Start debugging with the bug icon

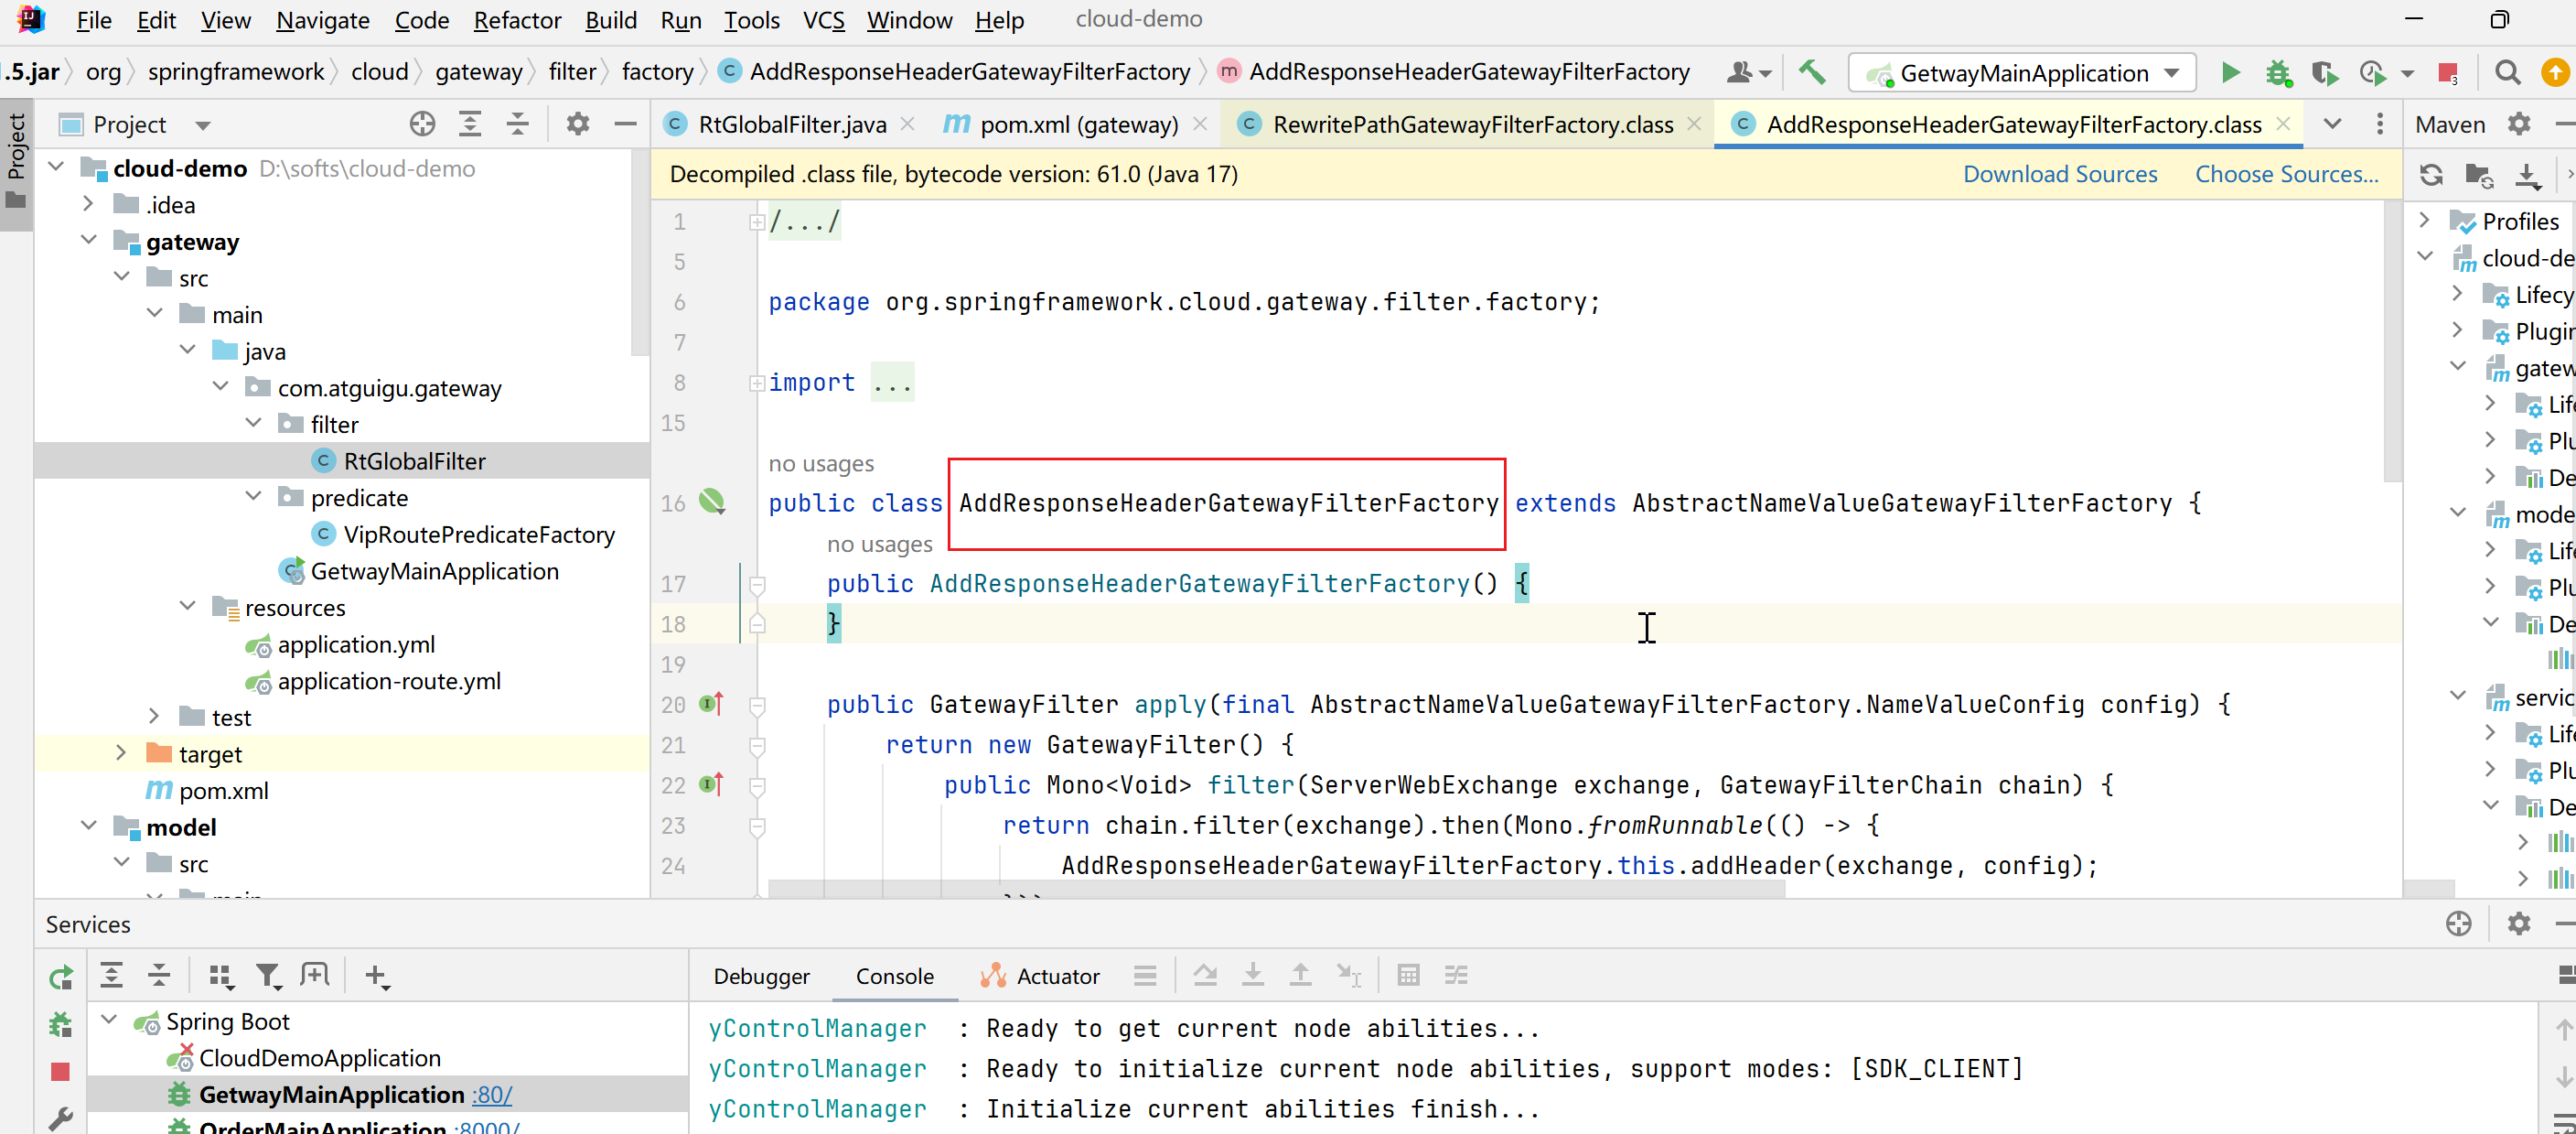point(2277,73)
